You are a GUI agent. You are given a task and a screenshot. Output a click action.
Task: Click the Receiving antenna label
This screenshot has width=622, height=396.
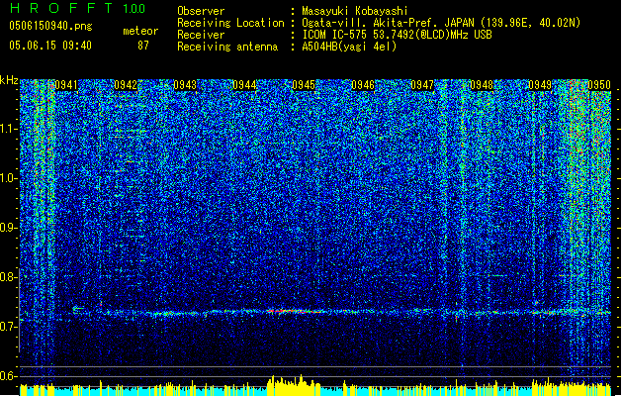click(x=227, y=47)
